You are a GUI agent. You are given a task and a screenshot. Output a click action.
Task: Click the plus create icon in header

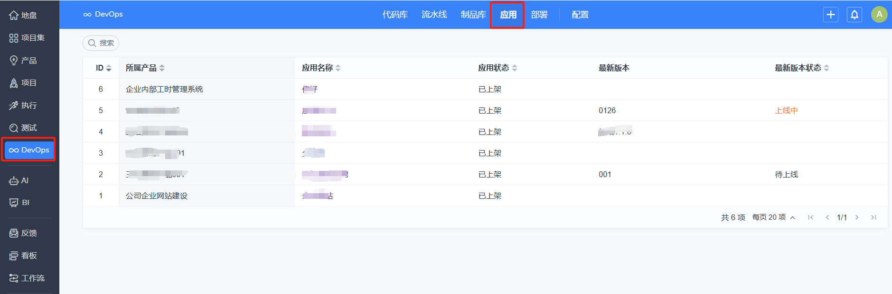tap(830, 15)
